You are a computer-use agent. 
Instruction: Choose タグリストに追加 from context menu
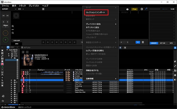coord(92,27)
